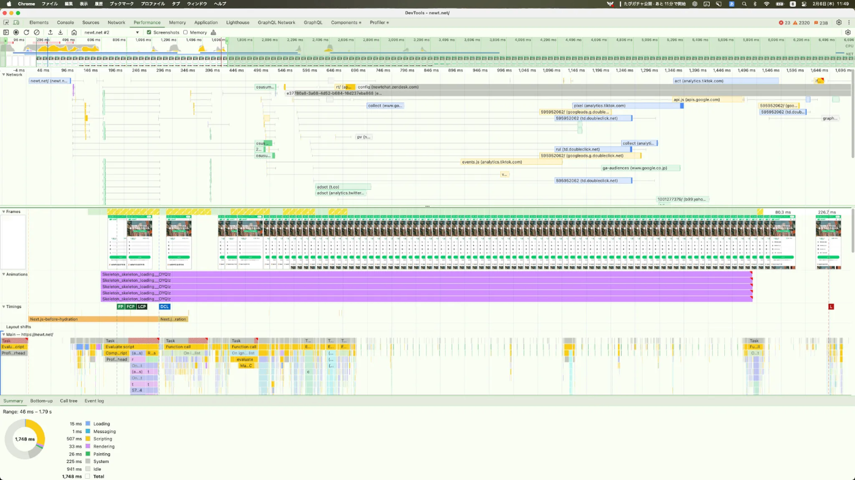Switch to the Bottom-up tab
The image size is (855, 480).
point(42,401)
